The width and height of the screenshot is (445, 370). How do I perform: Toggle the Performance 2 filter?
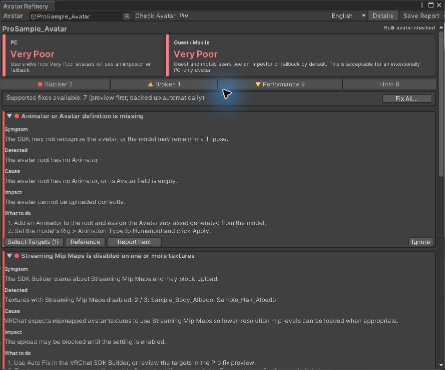(x=280, y=84)
